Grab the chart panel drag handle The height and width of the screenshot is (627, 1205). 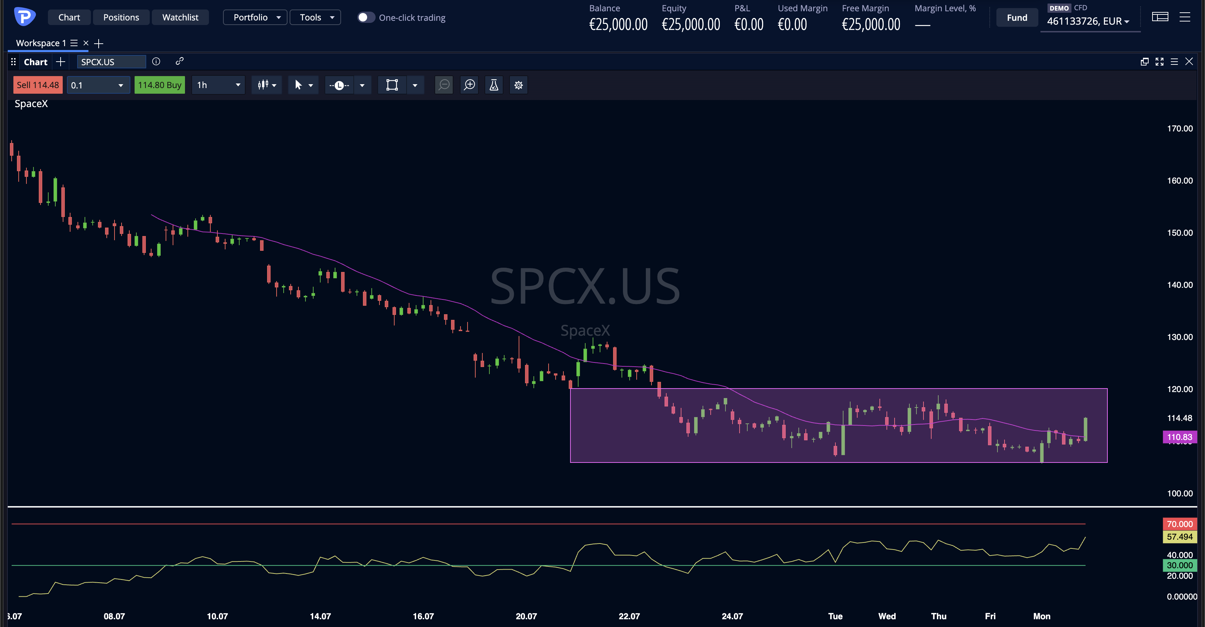click(x=14, y=62)
